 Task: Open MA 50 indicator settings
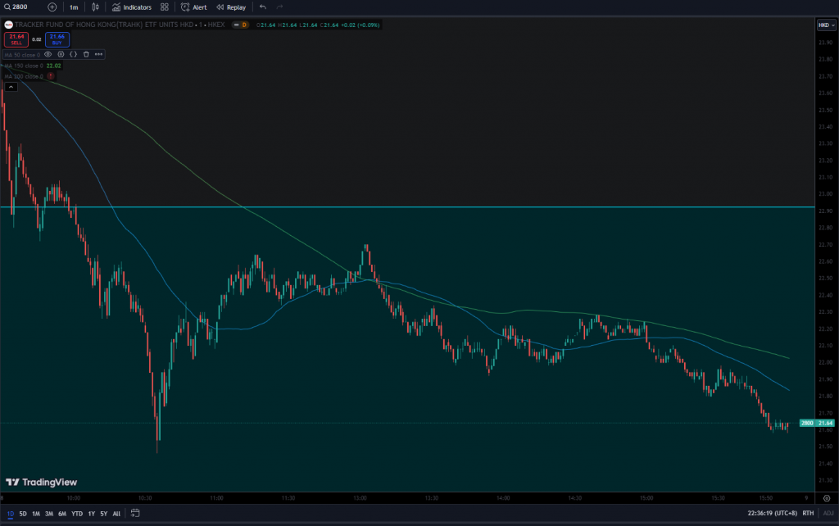pyautogui.click(x=61, y=54)
